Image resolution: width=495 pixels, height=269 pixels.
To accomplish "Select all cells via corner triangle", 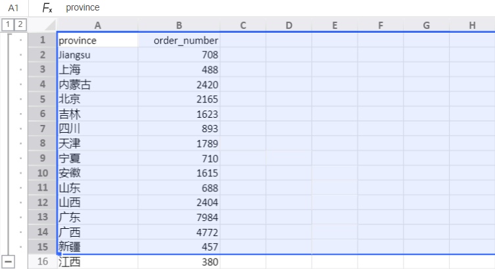I will (42, 26).
